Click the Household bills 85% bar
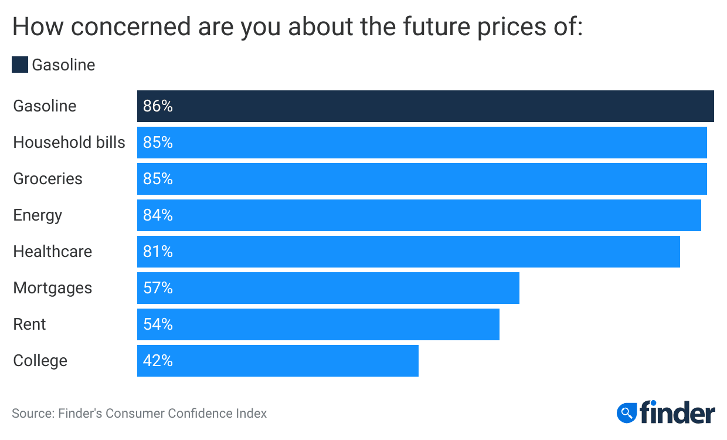 click(x=422, y=143)
